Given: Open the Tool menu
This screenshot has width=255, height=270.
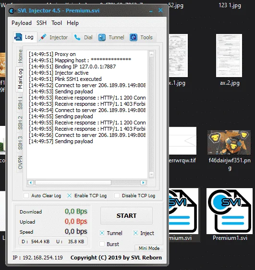Looking at the screenshot, I should coord(57,23).
